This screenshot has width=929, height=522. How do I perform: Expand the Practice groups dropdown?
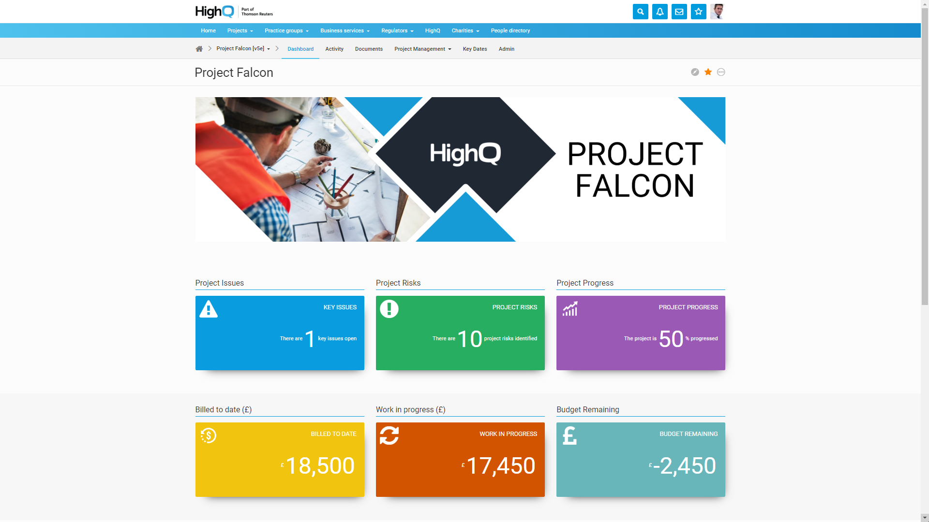[286, 30]
